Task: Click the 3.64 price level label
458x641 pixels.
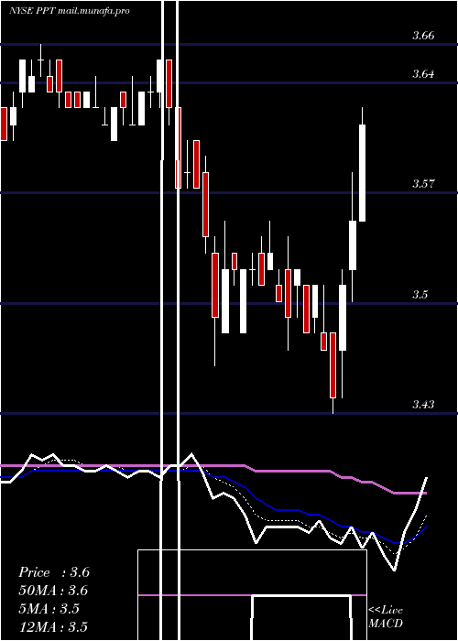Action: point(423,74)
